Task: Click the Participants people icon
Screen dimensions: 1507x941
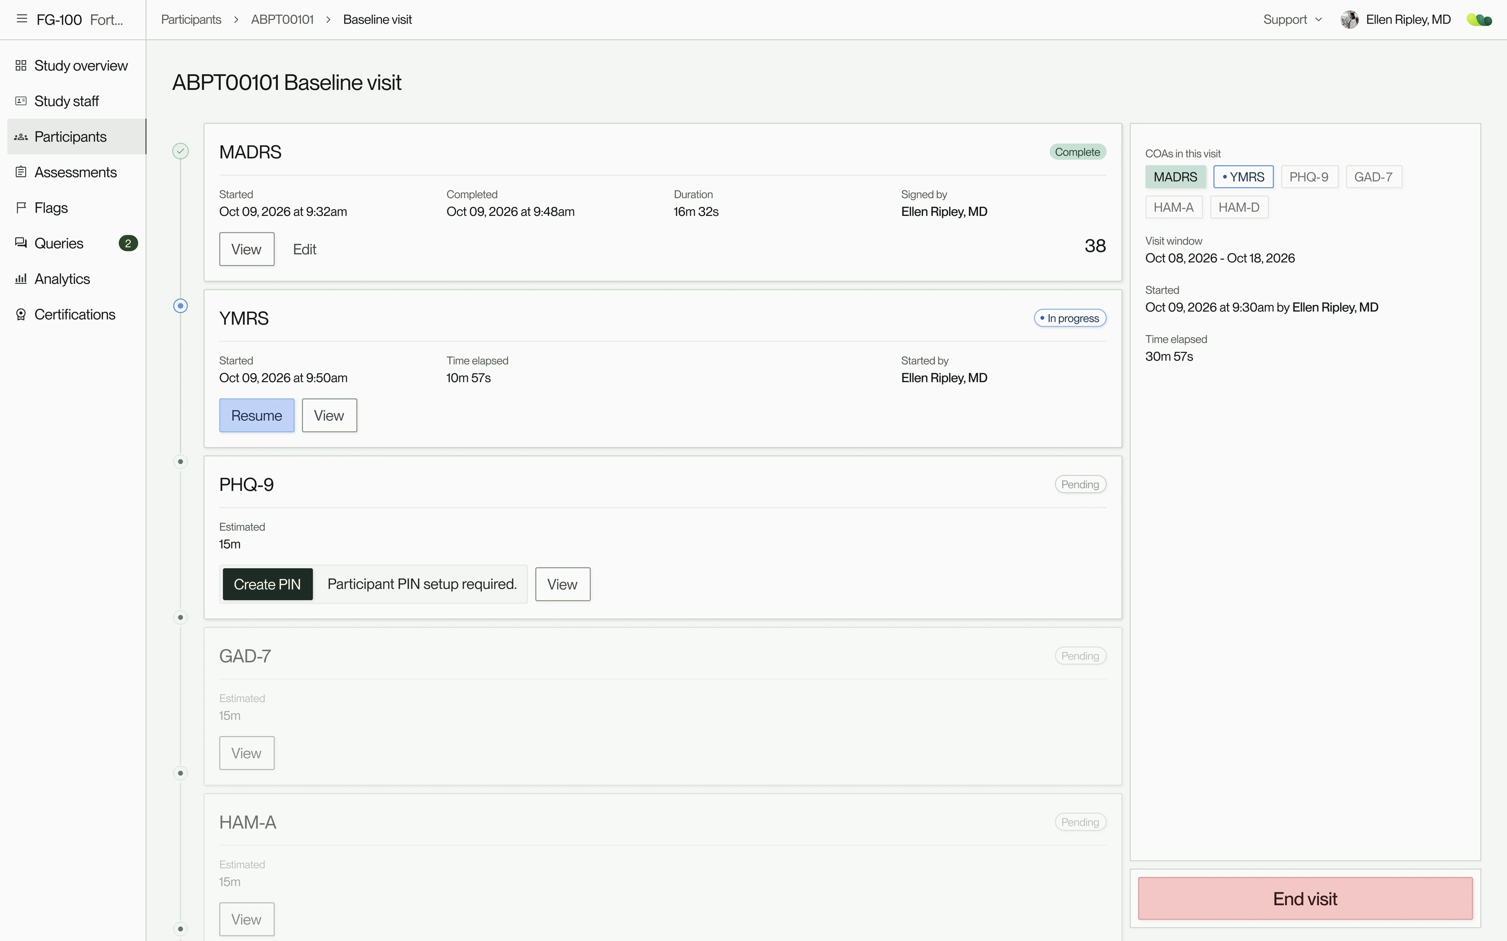Action: (21, 136)
